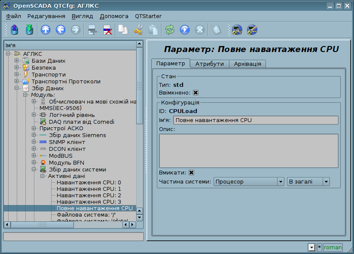The image size is (354, 254).
Task: Refresh the page with the green arrows icon
Action: click(170, 30)
